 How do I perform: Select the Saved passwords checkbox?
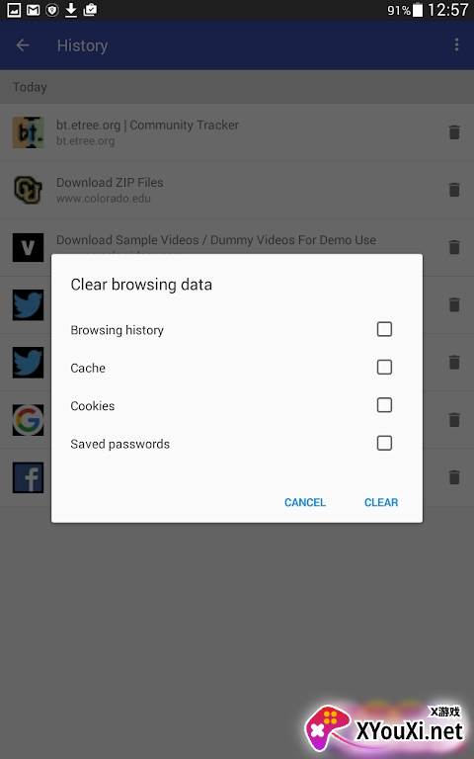[x=384, y=443]
